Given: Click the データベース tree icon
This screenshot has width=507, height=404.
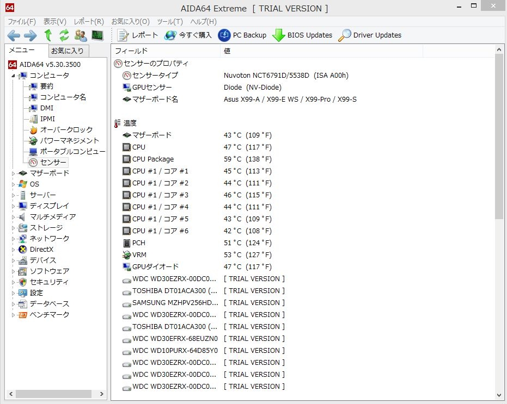Looking at the screenshot, I should click(23, 304).
